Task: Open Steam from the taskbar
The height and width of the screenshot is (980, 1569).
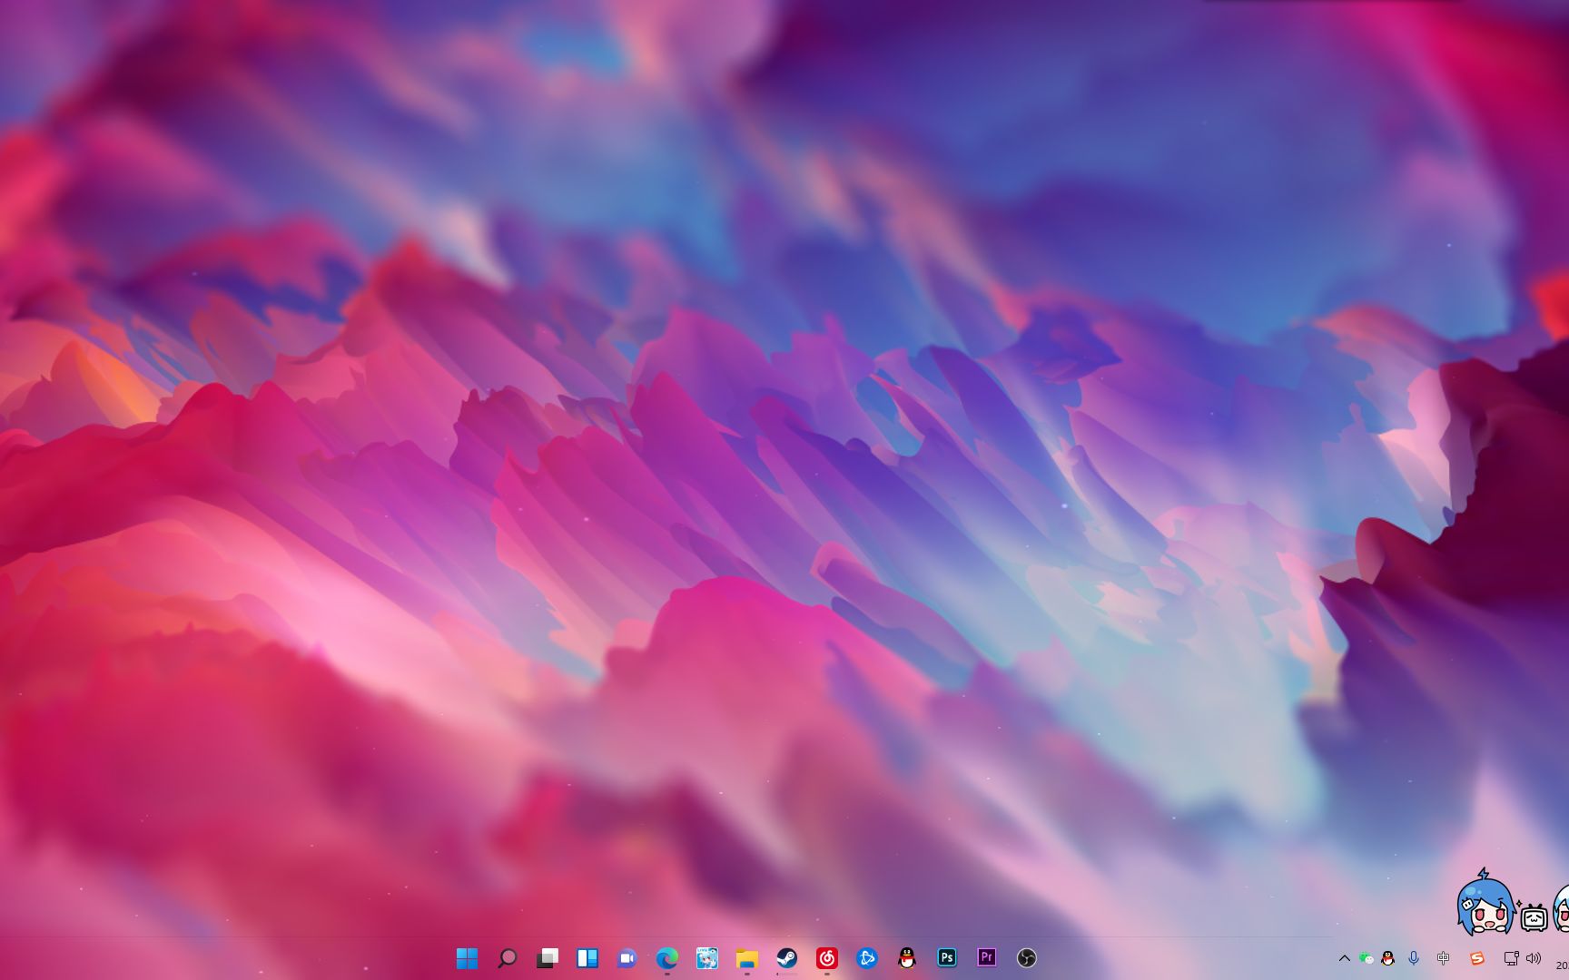Action: [x=786, y=957]
